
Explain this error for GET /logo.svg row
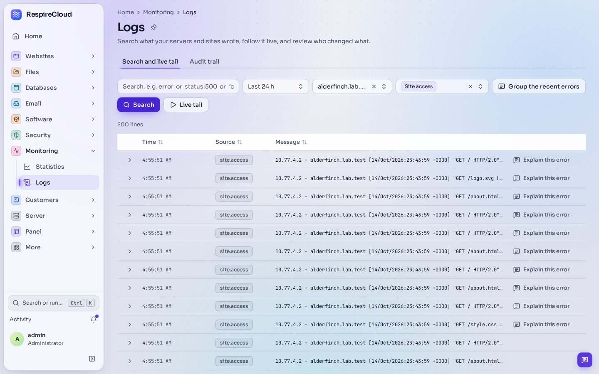[542, 178]
